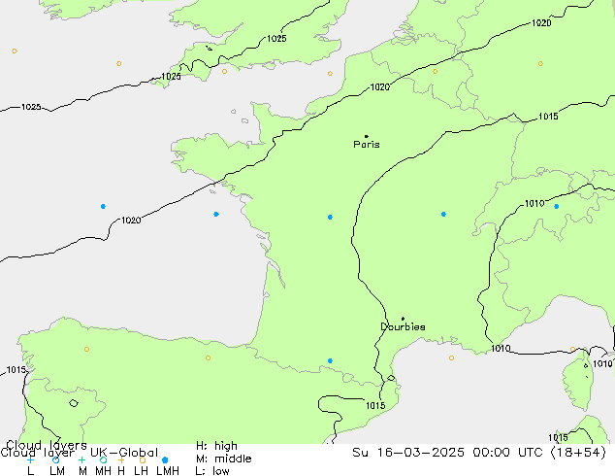Click the 1015 isobar label over eastern France border

click(x=548, y=117)
